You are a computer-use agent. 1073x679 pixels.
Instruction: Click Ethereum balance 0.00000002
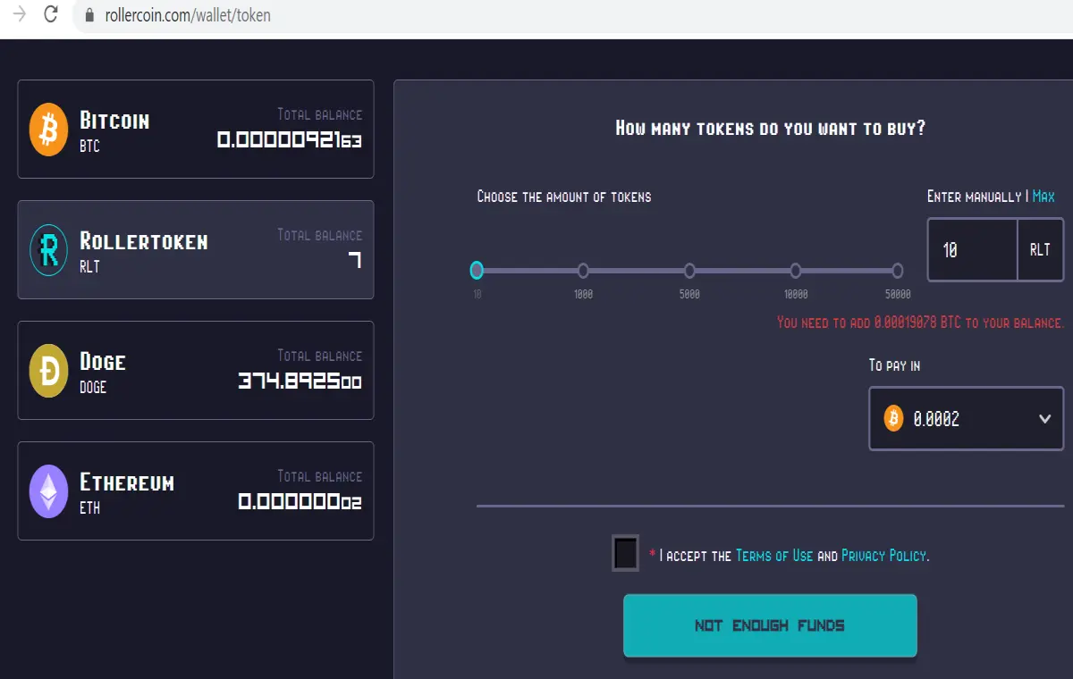click(x=300, y=502)
